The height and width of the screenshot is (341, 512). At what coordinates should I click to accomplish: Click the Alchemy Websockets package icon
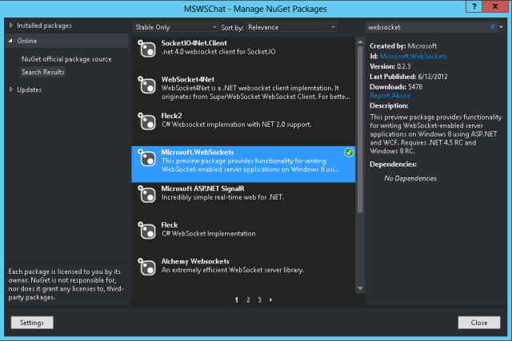[146, 267]
